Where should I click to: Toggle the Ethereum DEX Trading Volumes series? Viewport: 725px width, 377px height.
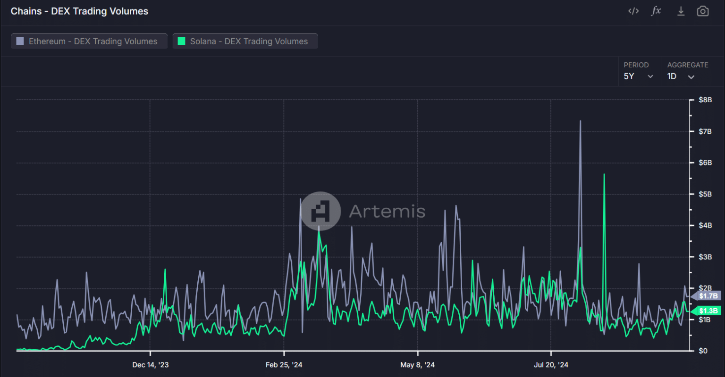(89, 41)
